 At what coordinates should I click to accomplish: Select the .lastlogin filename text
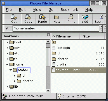63,48
